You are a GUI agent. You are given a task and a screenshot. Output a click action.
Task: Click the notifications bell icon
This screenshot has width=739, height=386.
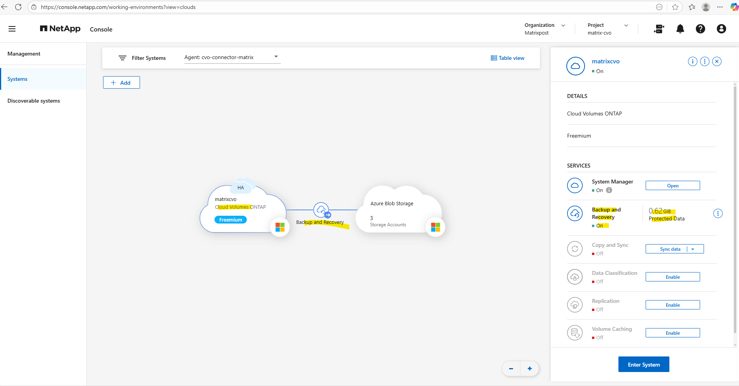click(680, 29)
